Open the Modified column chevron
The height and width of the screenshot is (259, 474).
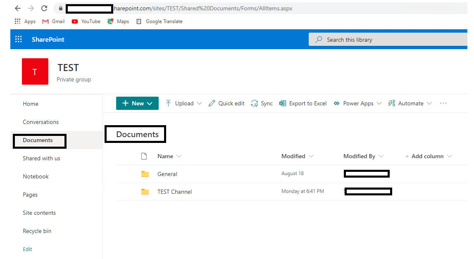point(311,156)
